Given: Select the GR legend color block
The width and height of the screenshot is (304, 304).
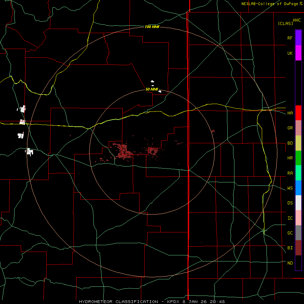Looking at the screenshot, I should click(x=298, y=128).
